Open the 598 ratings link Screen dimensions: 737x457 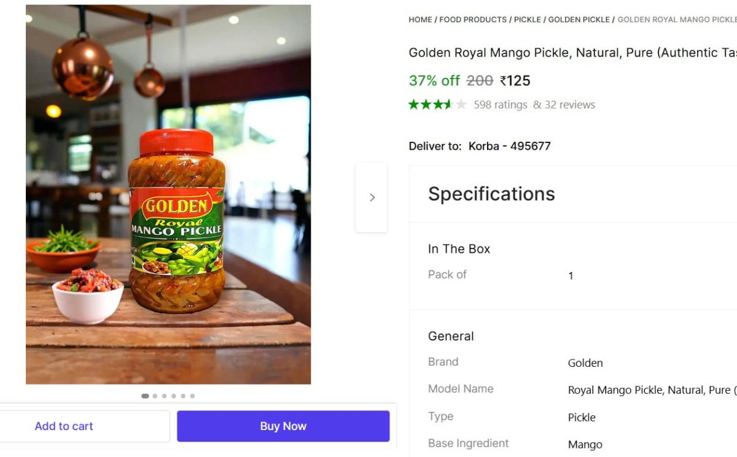point(501,104)
